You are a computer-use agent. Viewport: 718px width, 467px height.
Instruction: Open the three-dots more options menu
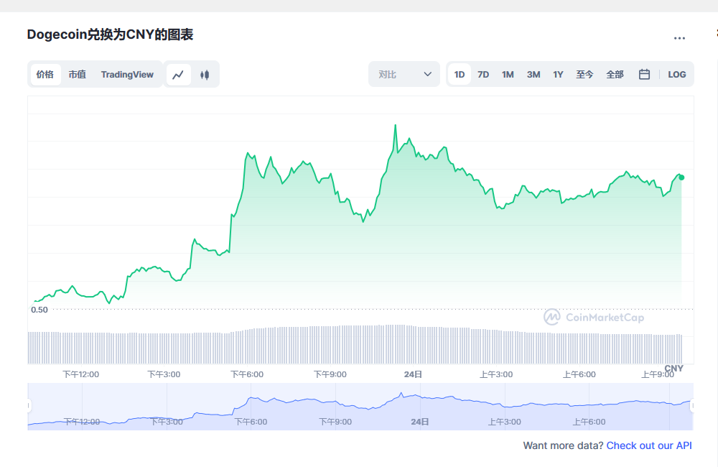point(679,38)
